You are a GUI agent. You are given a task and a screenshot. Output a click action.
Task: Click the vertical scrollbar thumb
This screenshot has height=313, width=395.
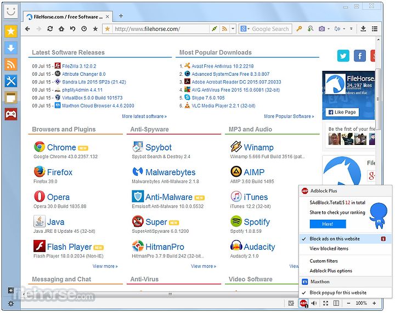tap(378, 99)
